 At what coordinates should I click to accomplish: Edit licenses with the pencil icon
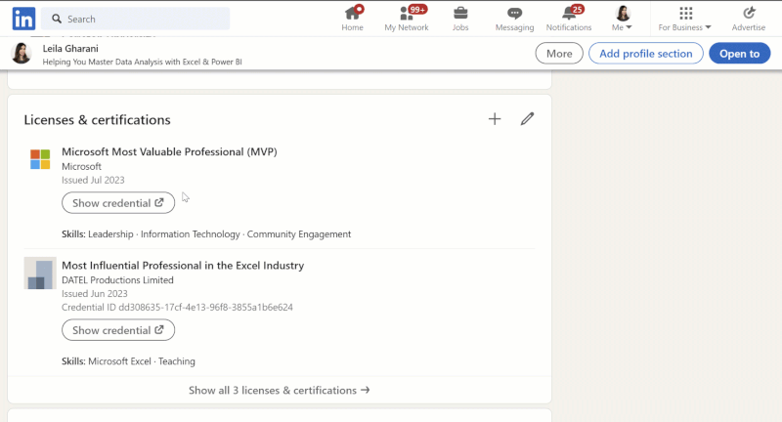[527, 119]
